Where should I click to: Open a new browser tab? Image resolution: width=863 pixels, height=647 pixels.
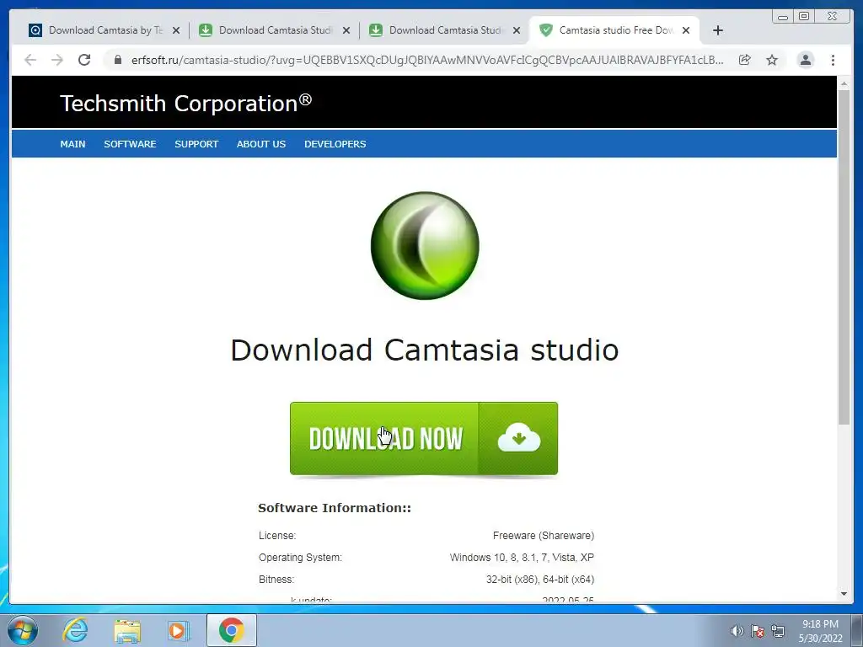[718, 31]
